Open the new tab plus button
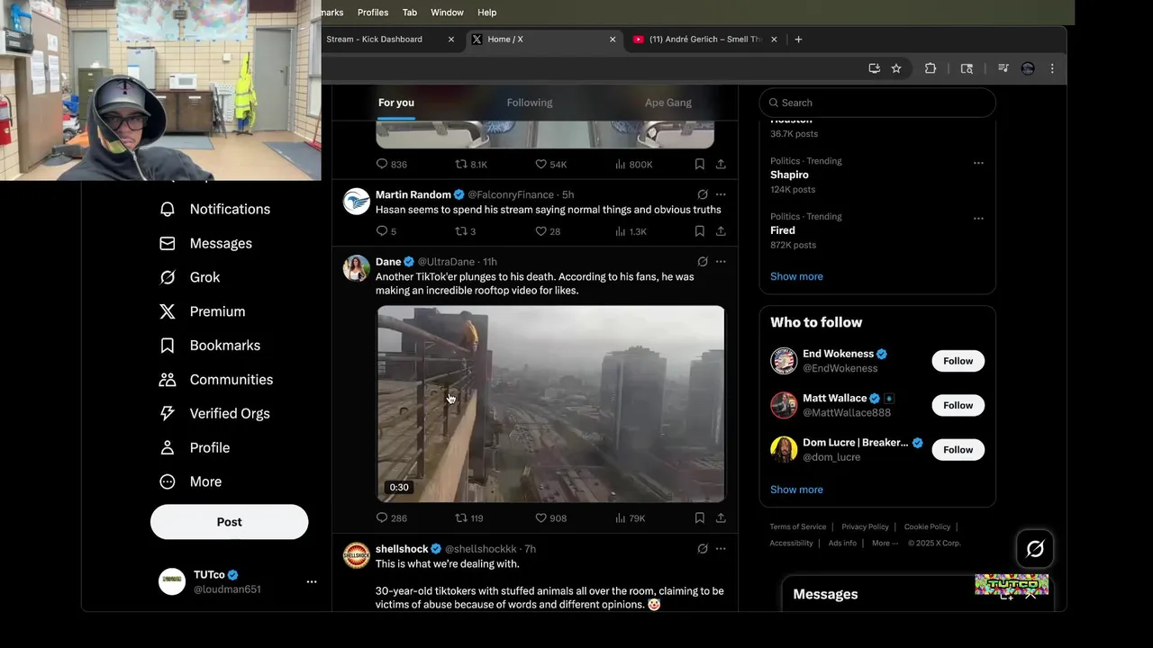This screenshot has height=648, width=1153. coord(798,40)
